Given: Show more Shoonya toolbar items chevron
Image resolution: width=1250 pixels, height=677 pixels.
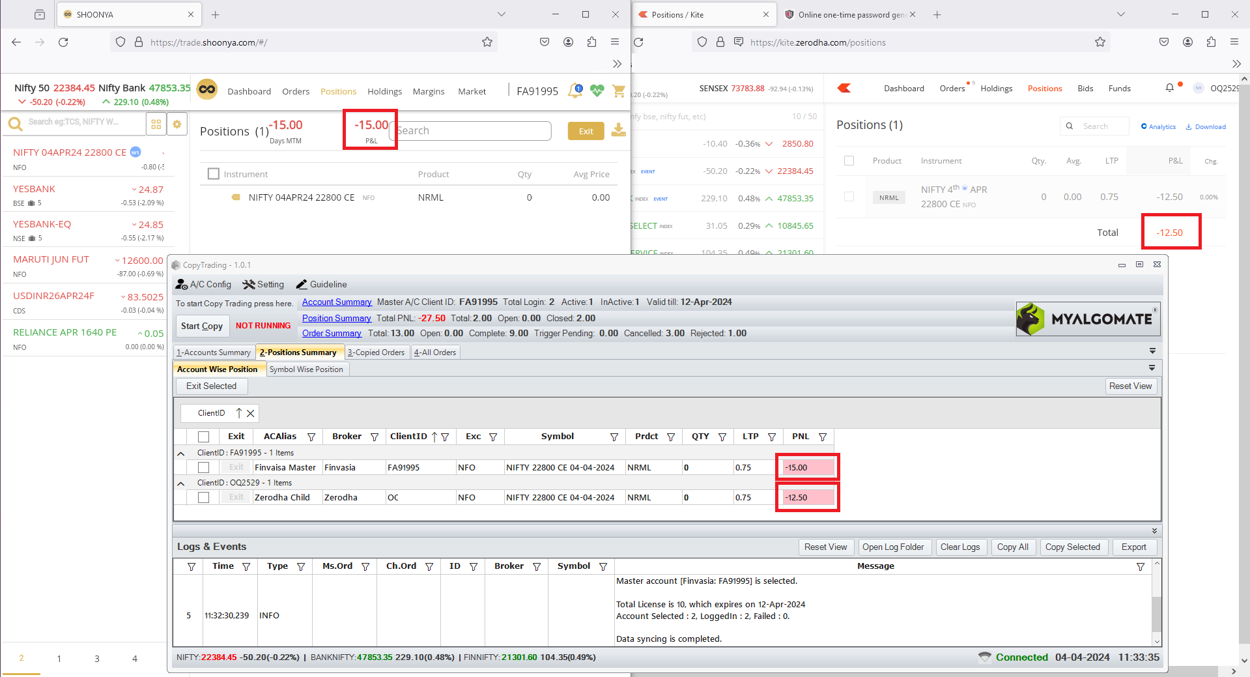Looking at the screenshot, I should tap(617, 64).
